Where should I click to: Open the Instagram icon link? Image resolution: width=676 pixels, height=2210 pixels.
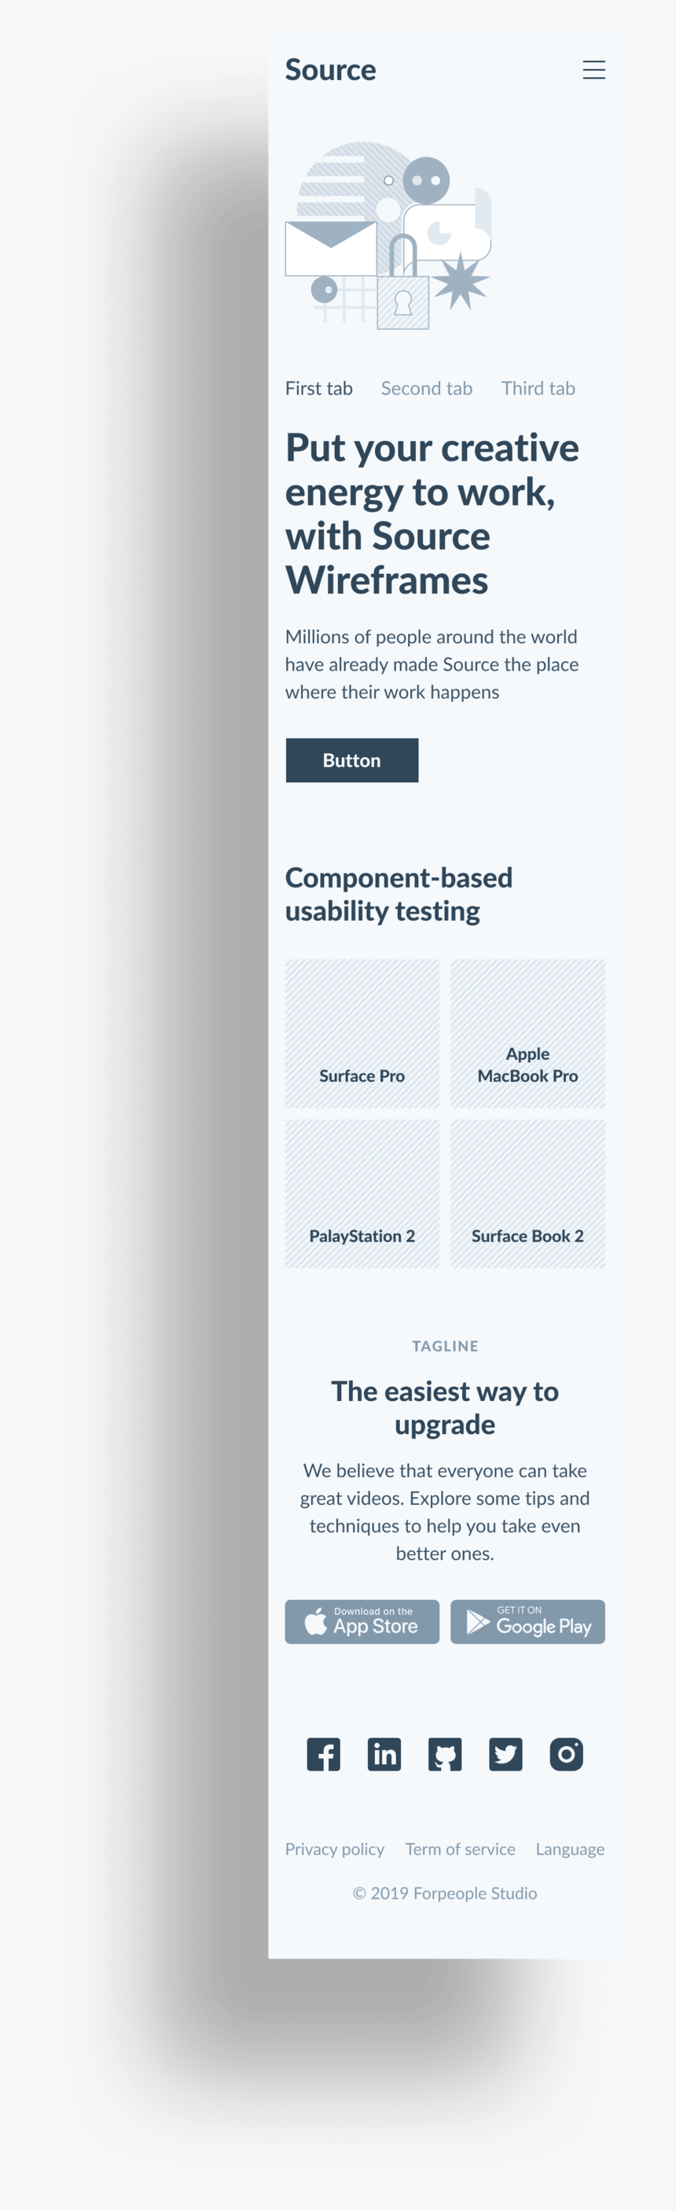pyautogui.click(x=566, y=1755)
